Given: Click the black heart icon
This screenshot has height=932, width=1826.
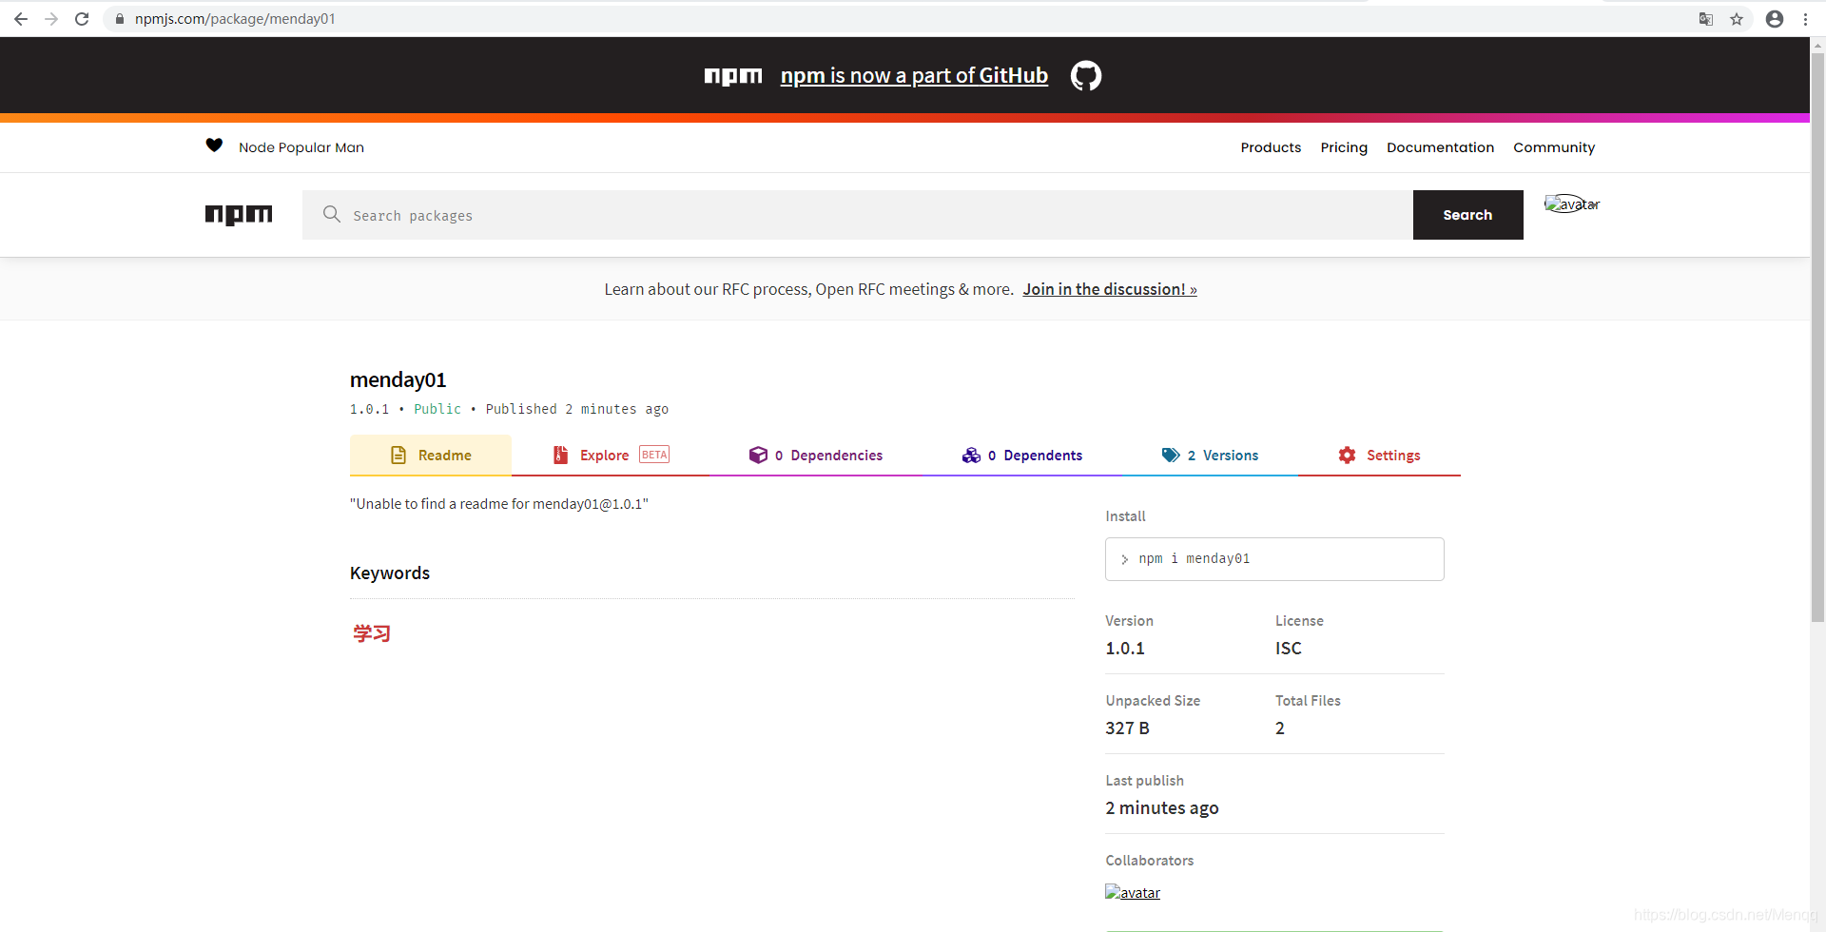Looking at the screenshot, I should [x=214, y=146].
